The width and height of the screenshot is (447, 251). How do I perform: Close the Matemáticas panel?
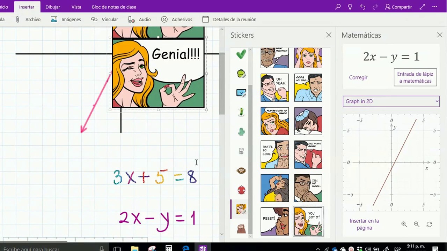[440, 35]
